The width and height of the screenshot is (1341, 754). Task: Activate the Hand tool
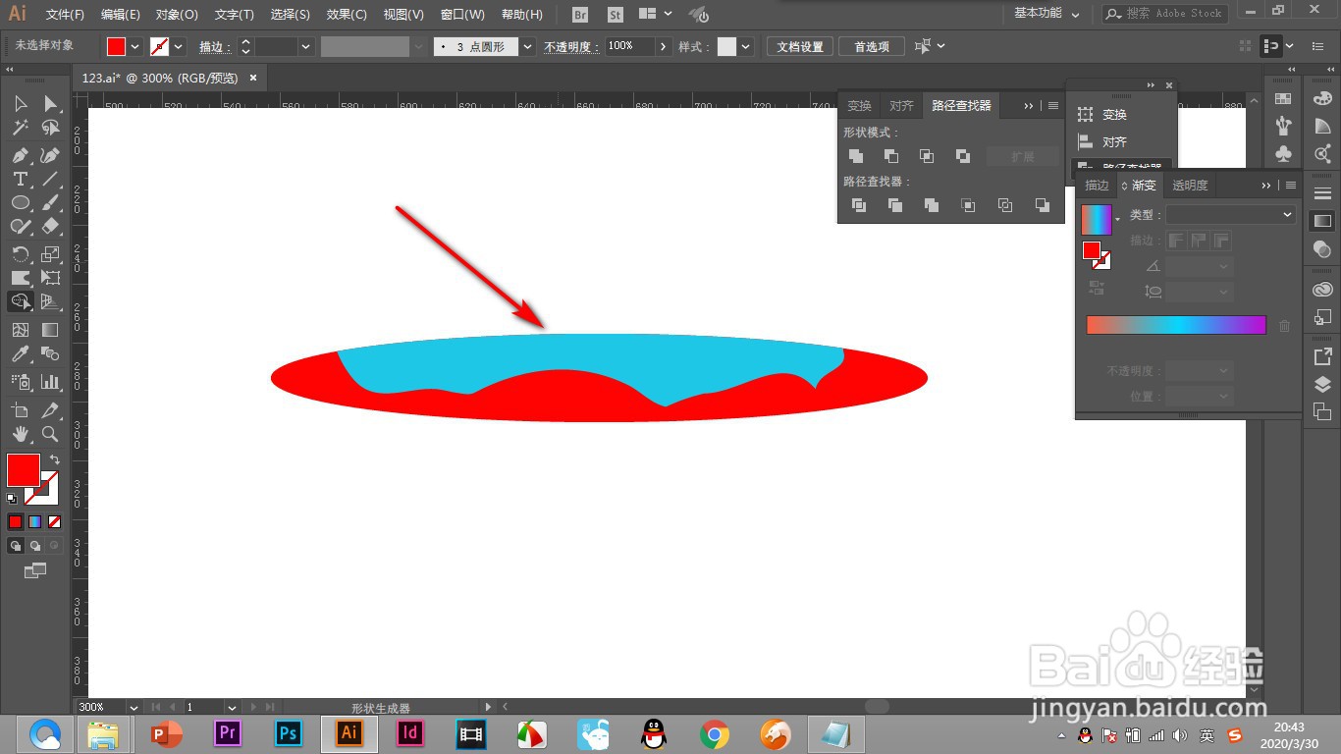pyautogui.click(x=20, y=433)
